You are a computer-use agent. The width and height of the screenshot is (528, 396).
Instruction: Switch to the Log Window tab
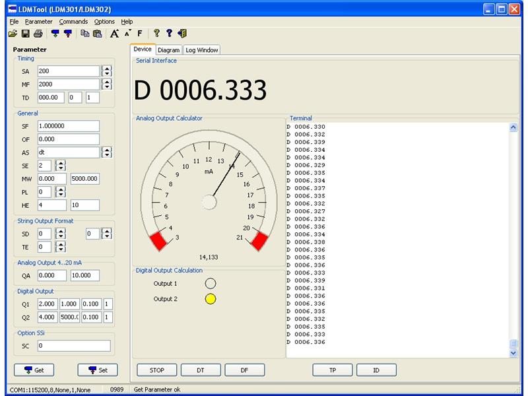tap(202, 50)
